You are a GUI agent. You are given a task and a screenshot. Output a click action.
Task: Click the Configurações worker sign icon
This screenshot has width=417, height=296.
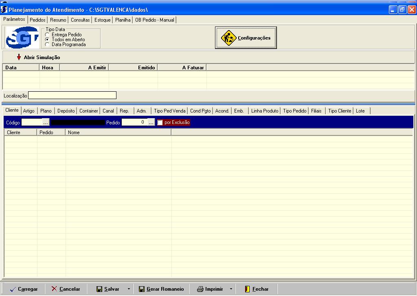(228, 38)
